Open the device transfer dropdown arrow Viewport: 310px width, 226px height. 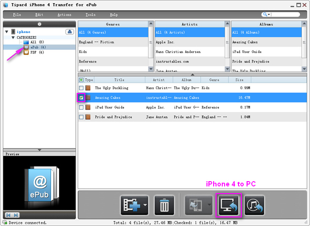[x=209, y=205]
